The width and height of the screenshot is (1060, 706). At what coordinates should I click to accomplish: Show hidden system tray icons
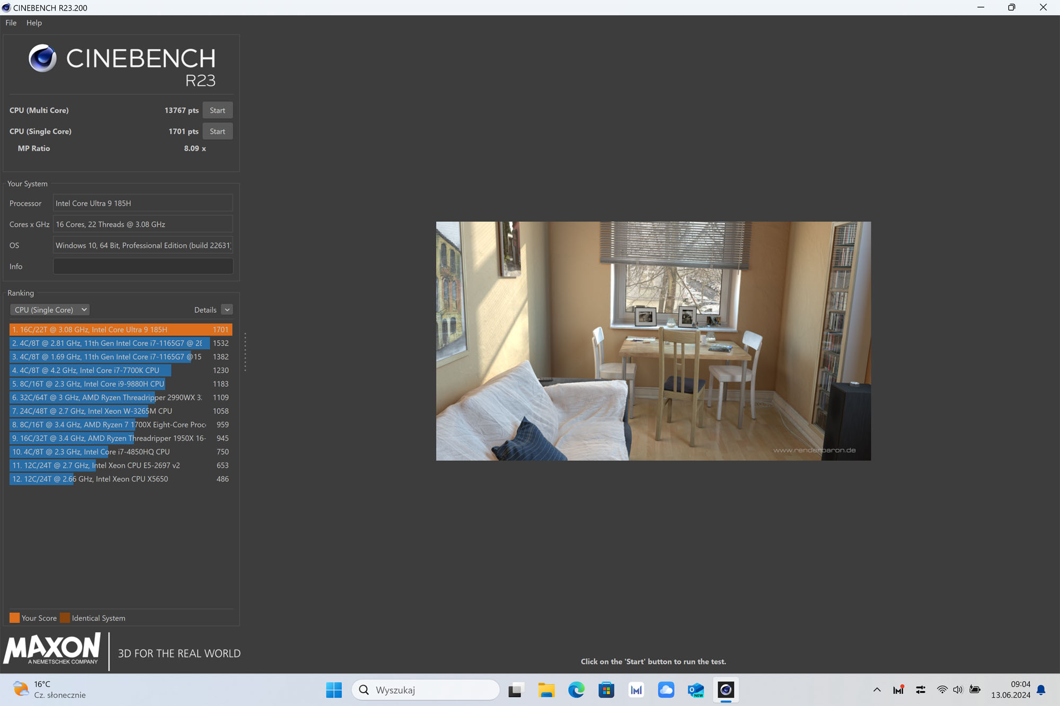click(x=877, y=690)
